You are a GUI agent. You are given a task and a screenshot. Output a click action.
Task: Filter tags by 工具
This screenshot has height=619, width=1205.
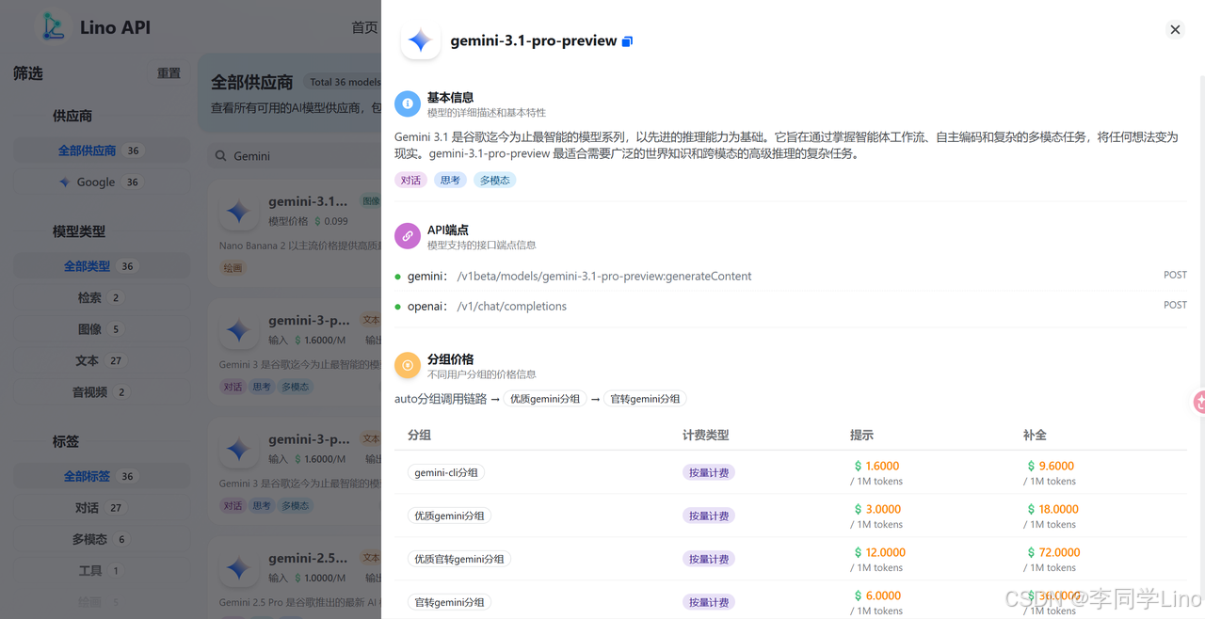click(100, 570)
